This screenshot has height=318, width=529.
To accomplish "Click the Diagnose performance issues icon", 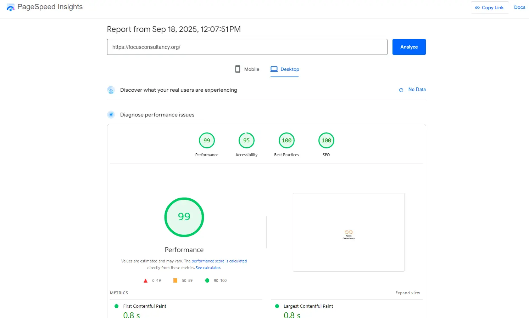I will click(111, 114).
